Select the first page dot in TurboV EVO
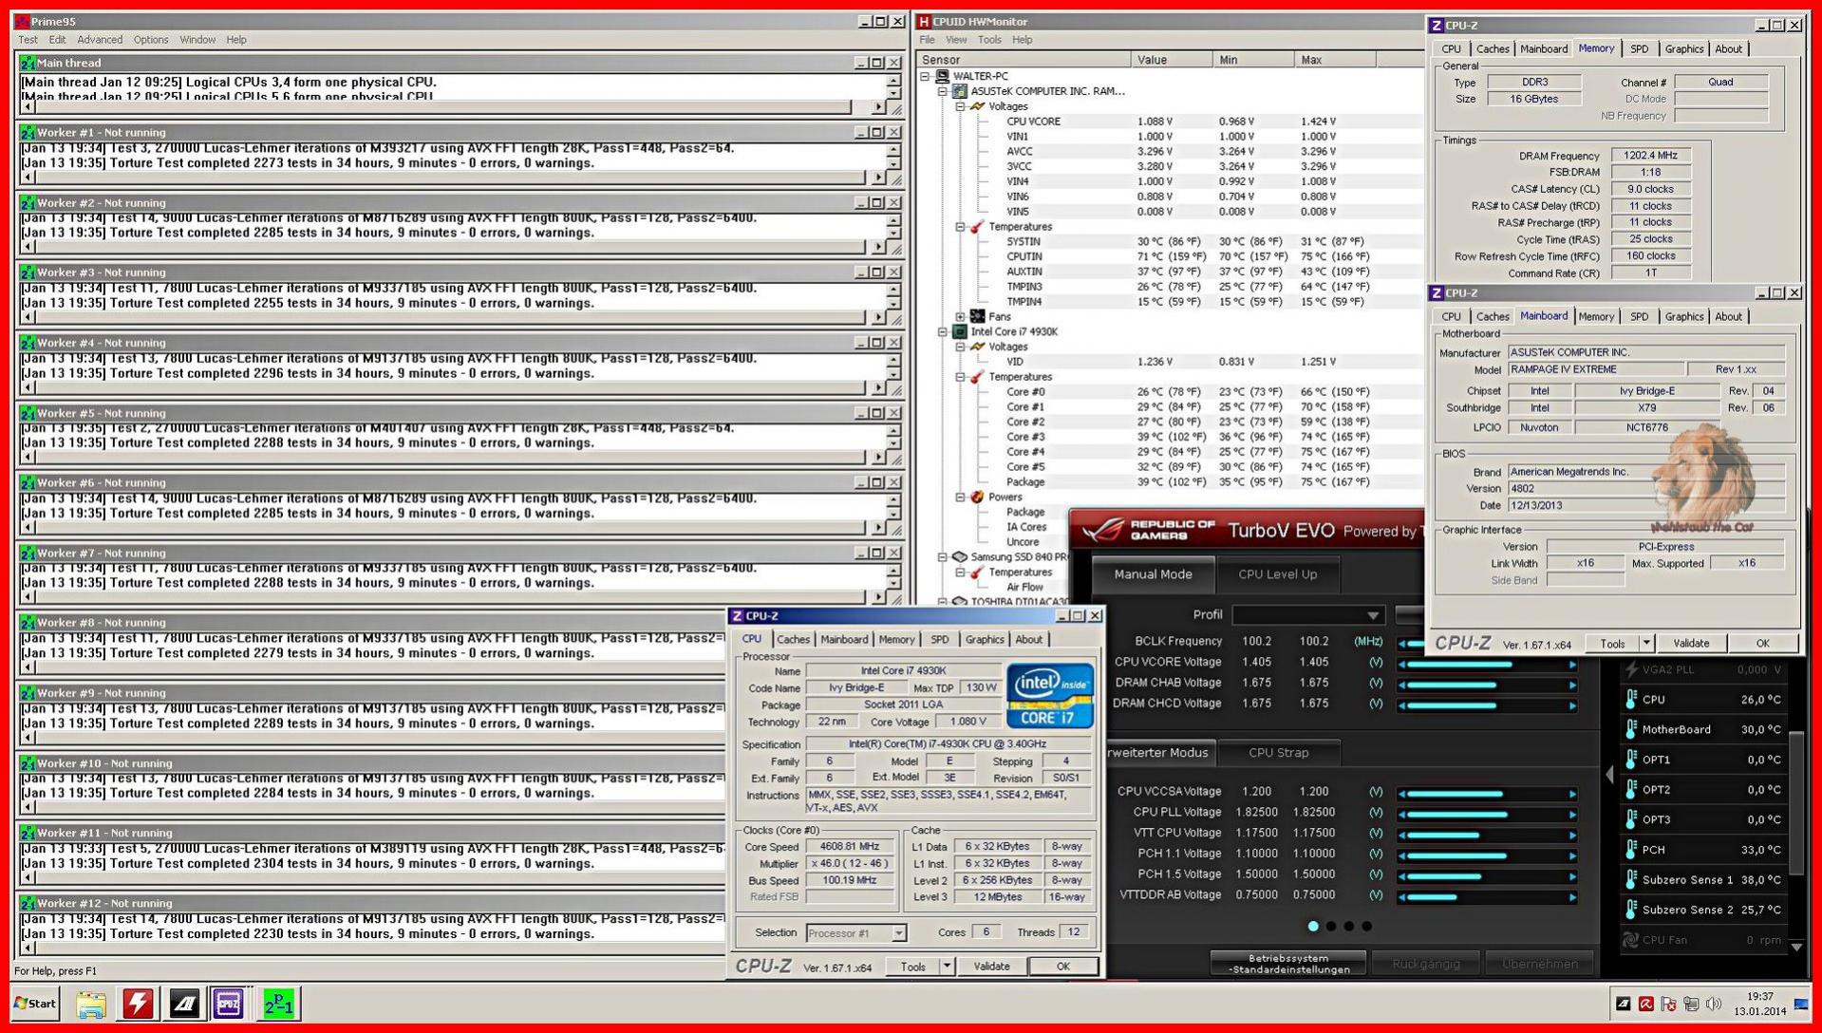Screen dimensions: 1822x1033 pos(1313,926)
